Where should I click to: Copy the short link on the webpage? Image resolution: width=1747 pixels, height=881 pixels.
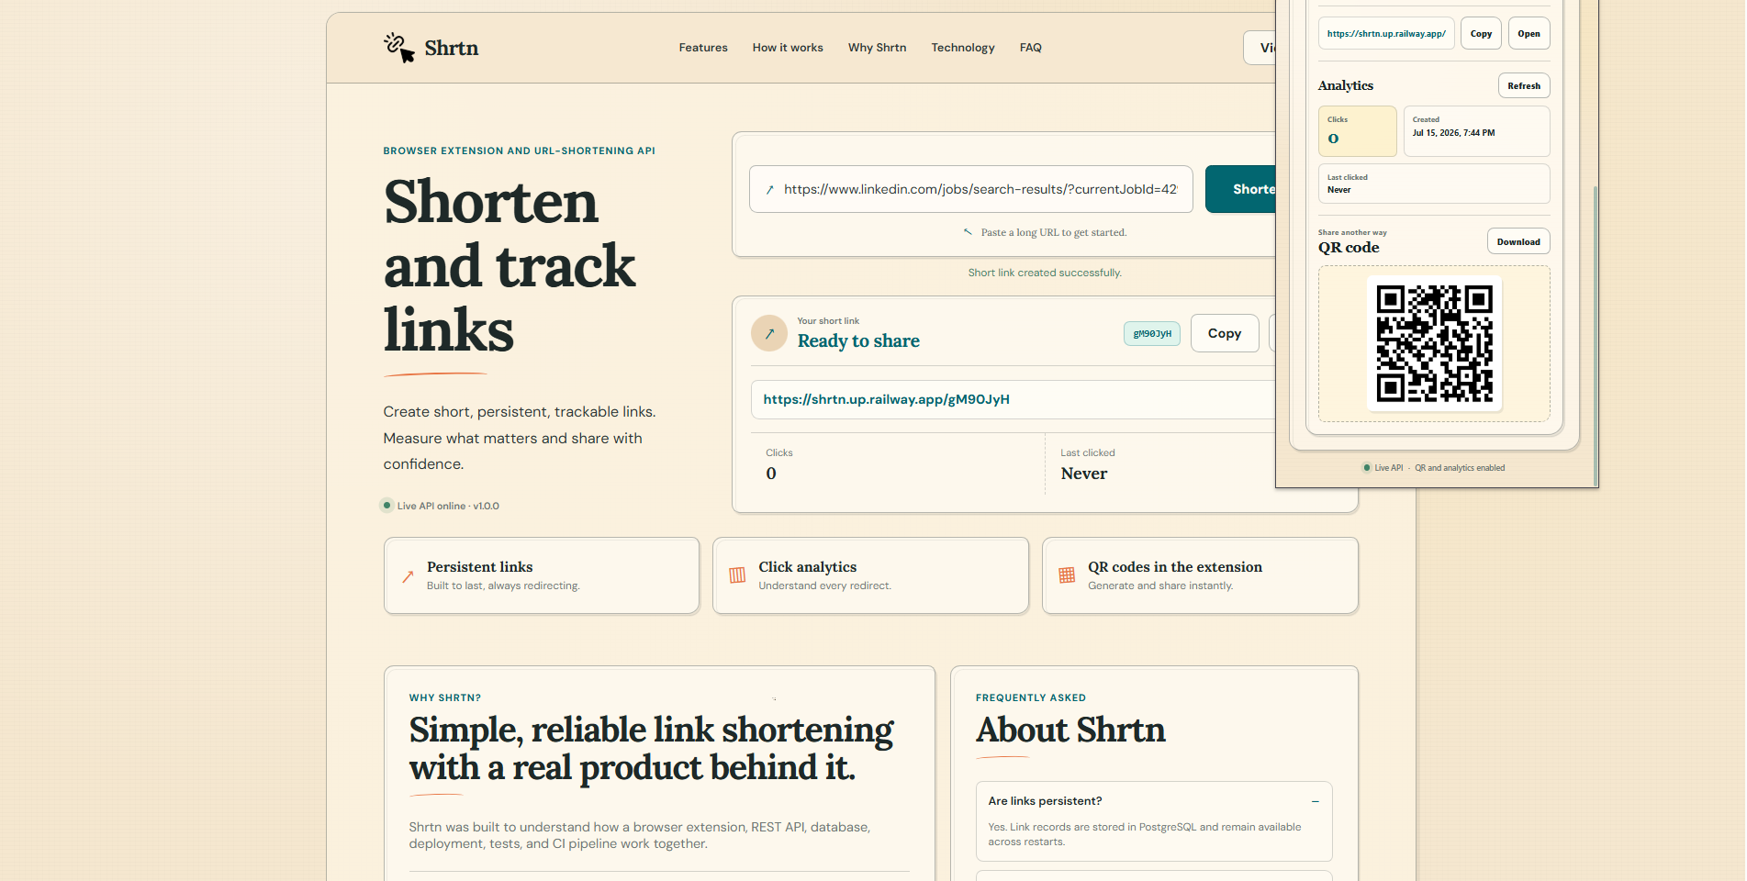tap(1225, 333)
